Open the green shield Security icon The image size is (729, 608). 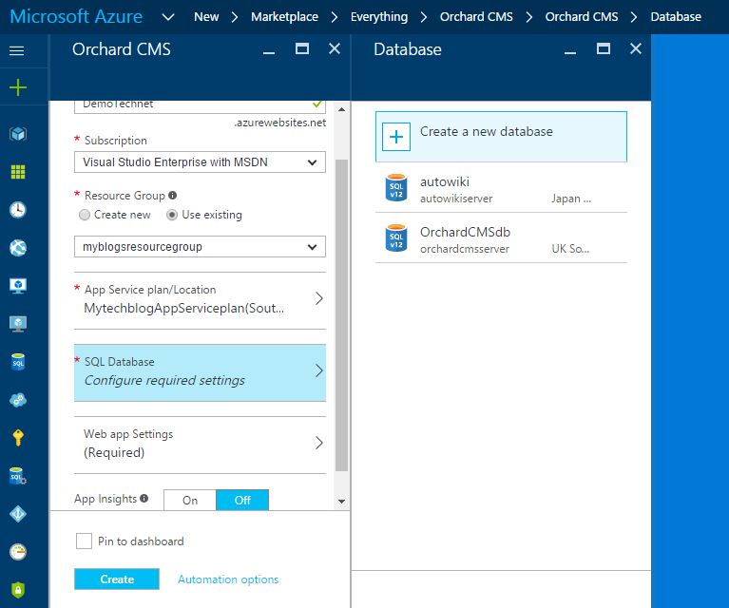tap(18, 590)
